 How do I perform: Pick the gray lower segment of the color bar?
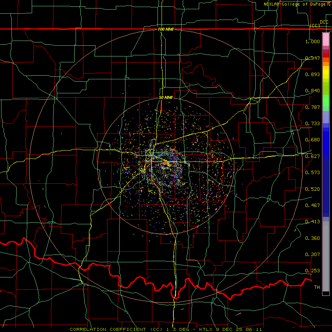tap(326, 256)
